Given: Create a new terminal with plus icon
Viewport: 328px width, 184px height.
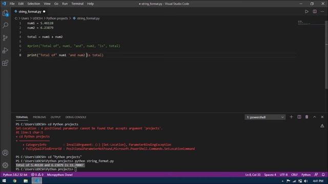Looking at the screenshot, I should (291, 117).
